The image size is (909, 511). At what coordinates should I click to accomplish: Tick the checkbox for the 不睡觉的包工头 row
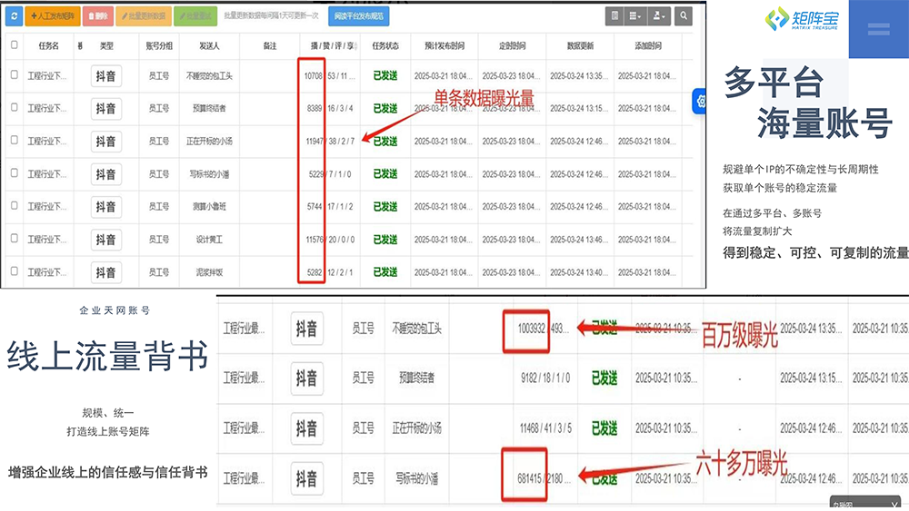15,74
